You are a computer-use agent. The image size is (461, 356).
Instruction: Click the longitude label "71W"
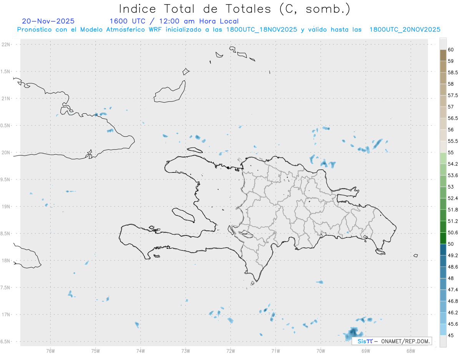(x=275, y=350)
